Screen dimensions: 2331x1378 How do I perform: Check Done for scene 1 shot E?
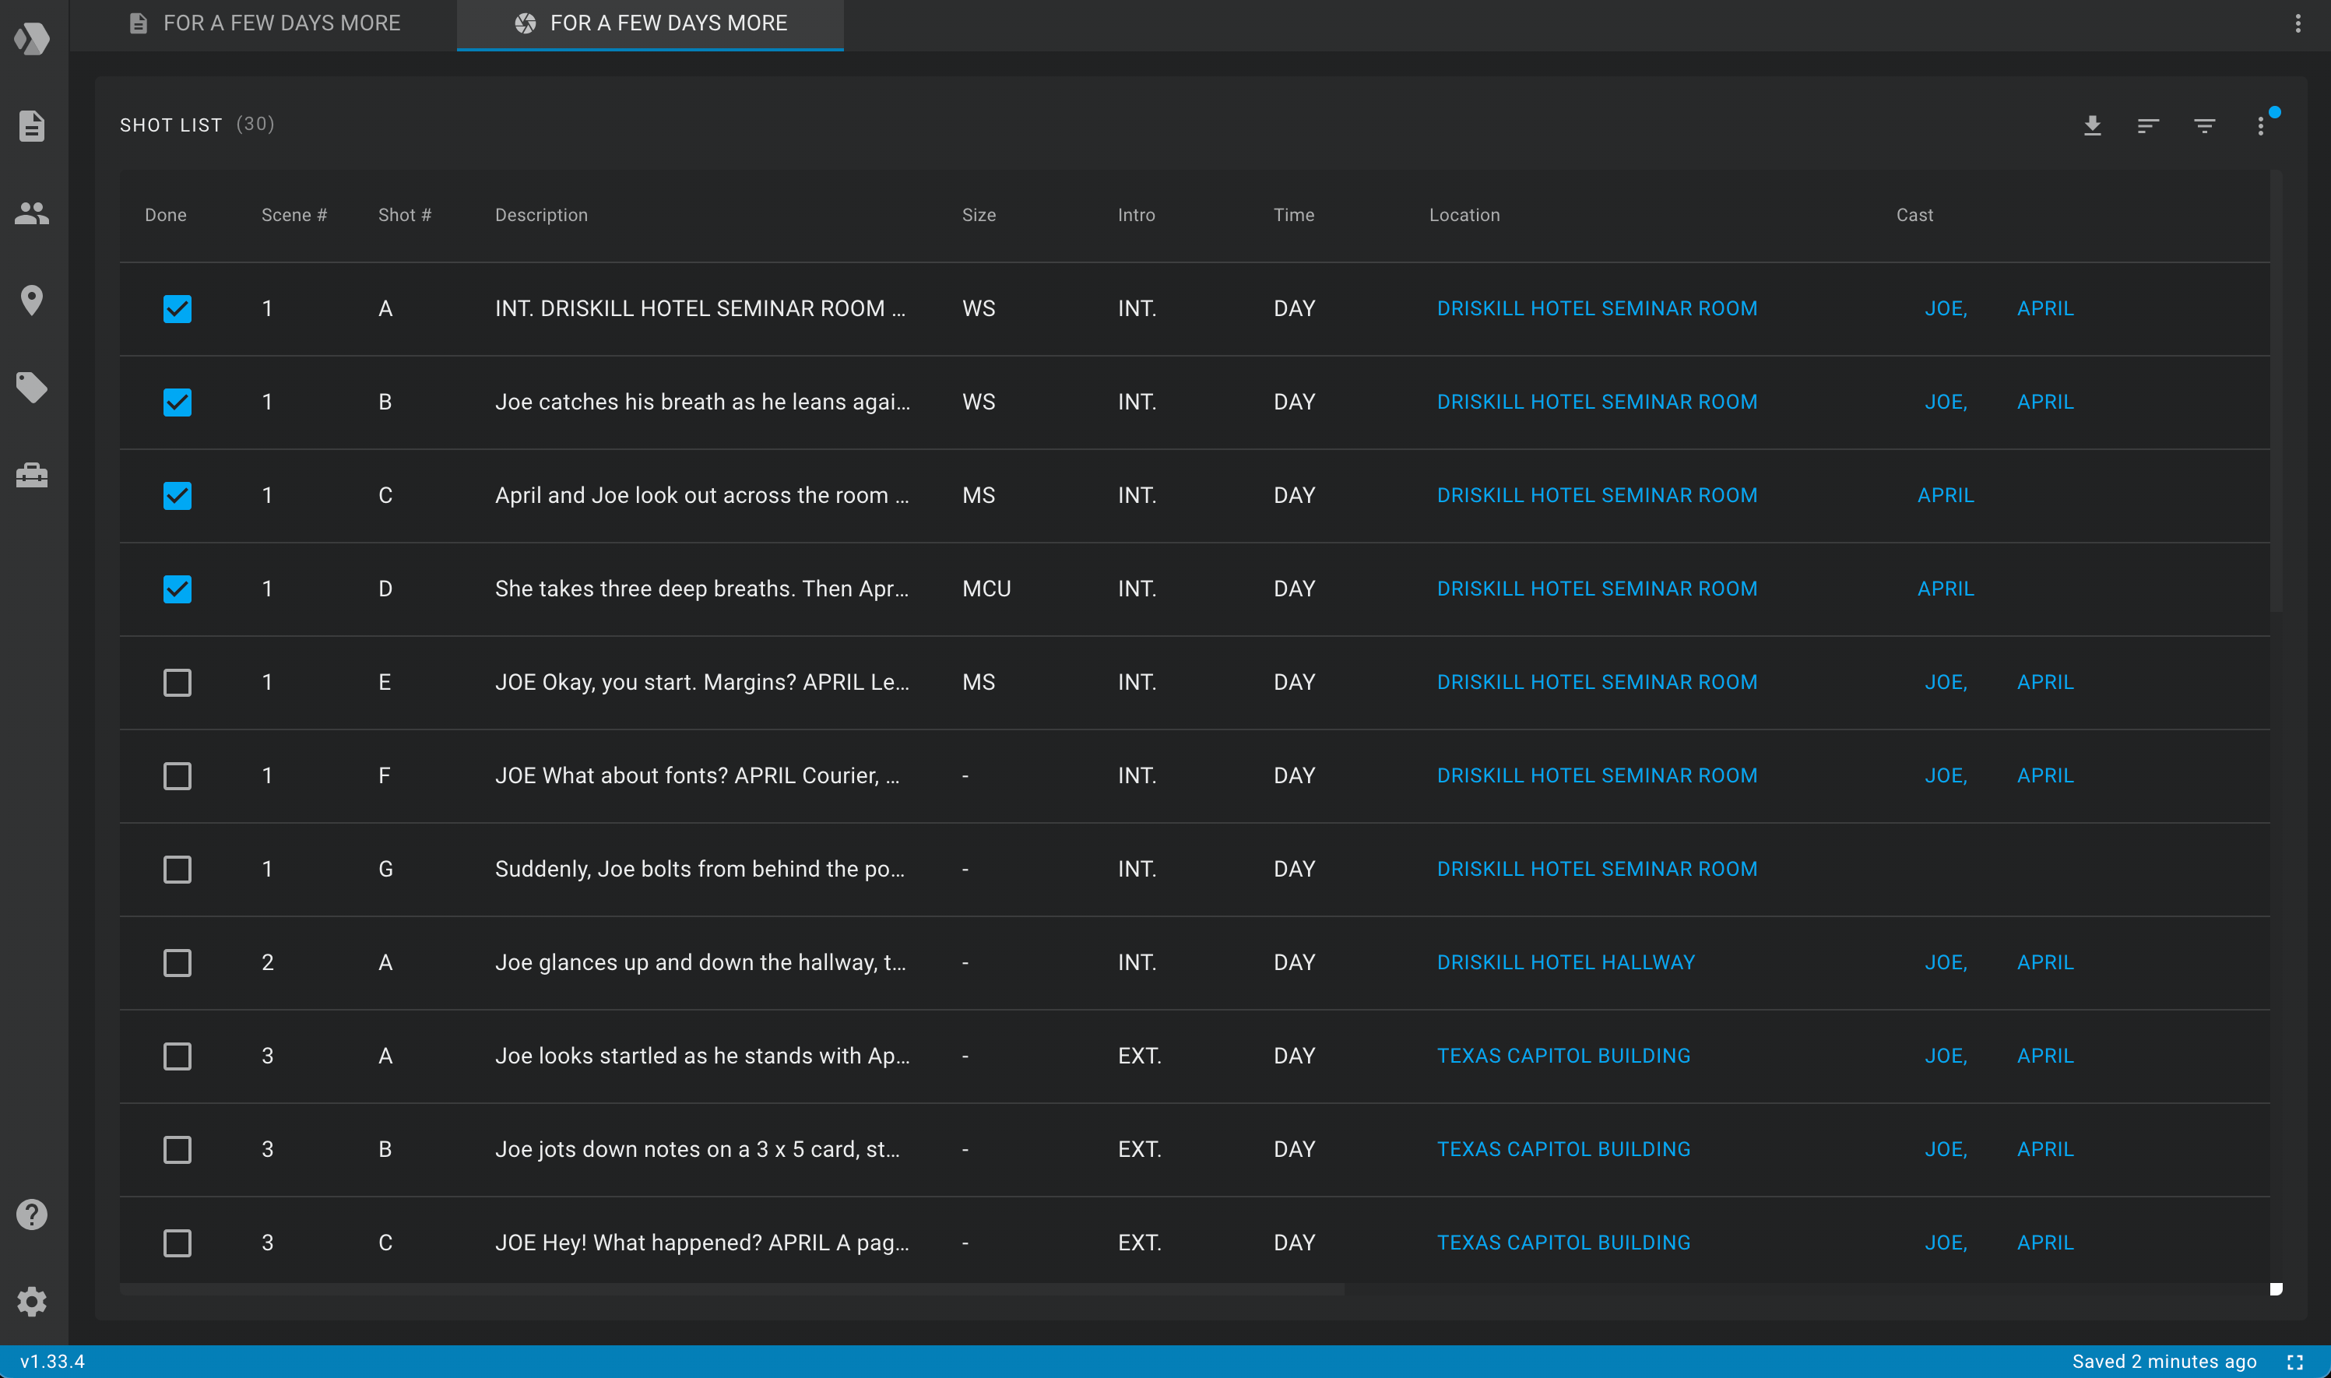pos(178,683)
